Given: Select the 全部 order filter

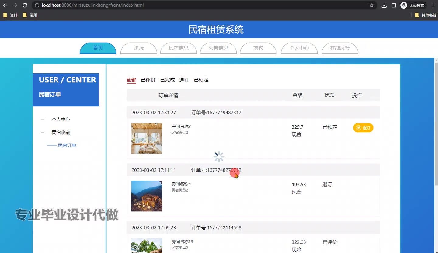Looking at the screenshot, I should (131, 80).
